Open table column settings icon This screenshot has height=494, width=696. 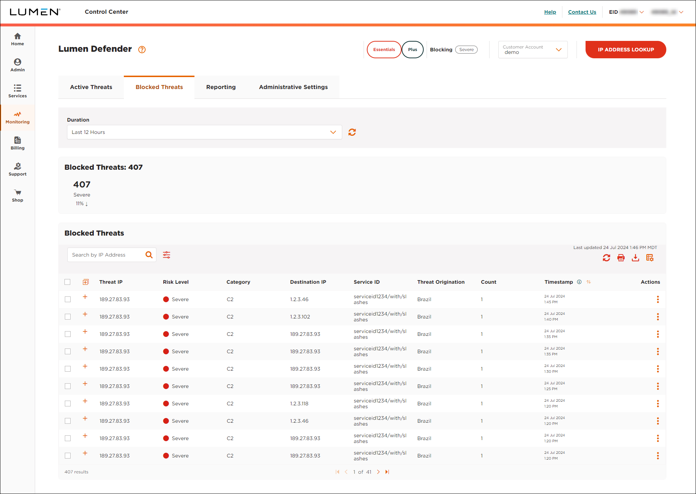pyautogui.click(x=650, y=258)
